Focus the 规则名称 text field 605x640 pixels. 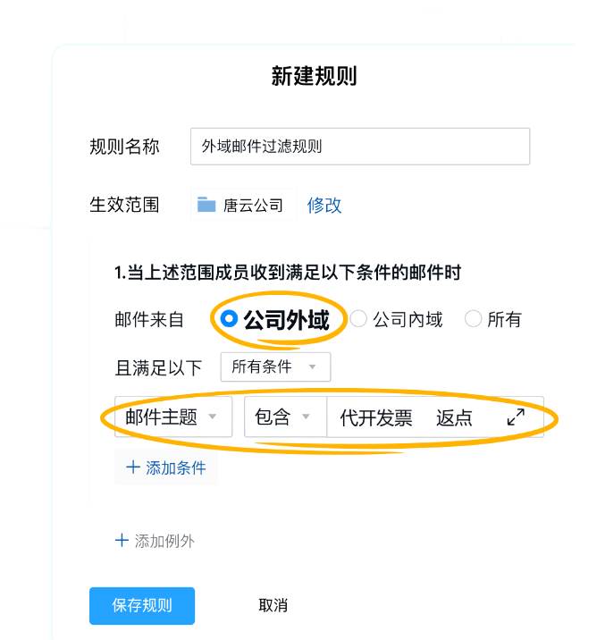point(359,147)
